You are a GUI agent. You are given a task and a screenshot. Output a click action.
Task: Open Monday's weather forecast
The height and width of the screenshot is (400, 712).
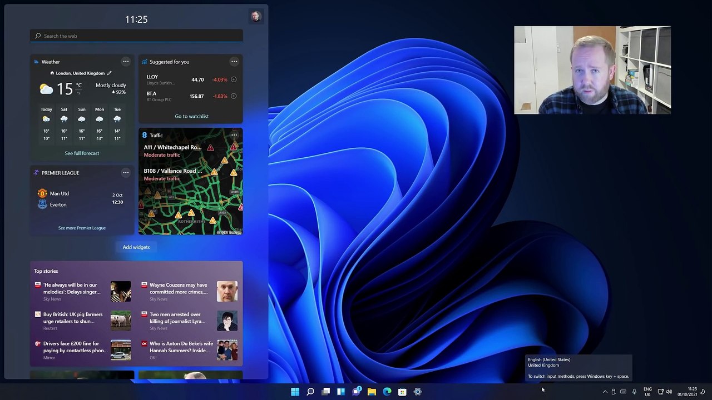(x=100, y=124)
